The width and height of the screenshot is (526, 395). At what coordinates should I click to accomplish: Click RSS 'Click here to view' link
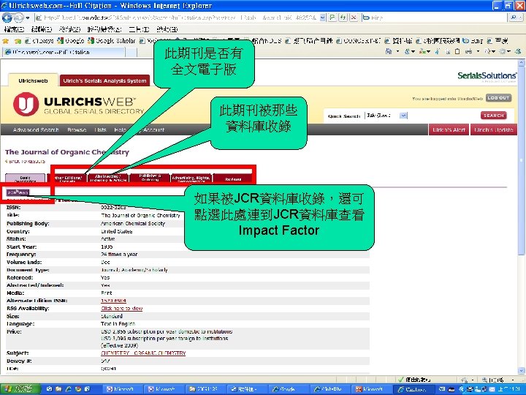click(122, 309)
